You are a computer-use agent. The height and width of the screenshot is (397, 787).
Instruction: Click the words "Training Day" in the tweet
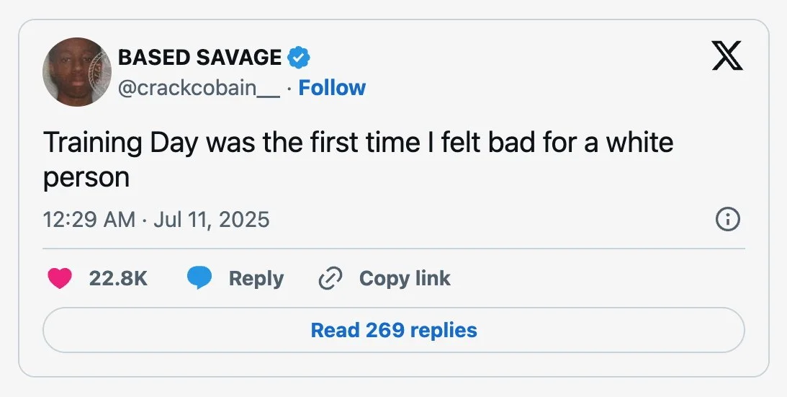(121, 143)
